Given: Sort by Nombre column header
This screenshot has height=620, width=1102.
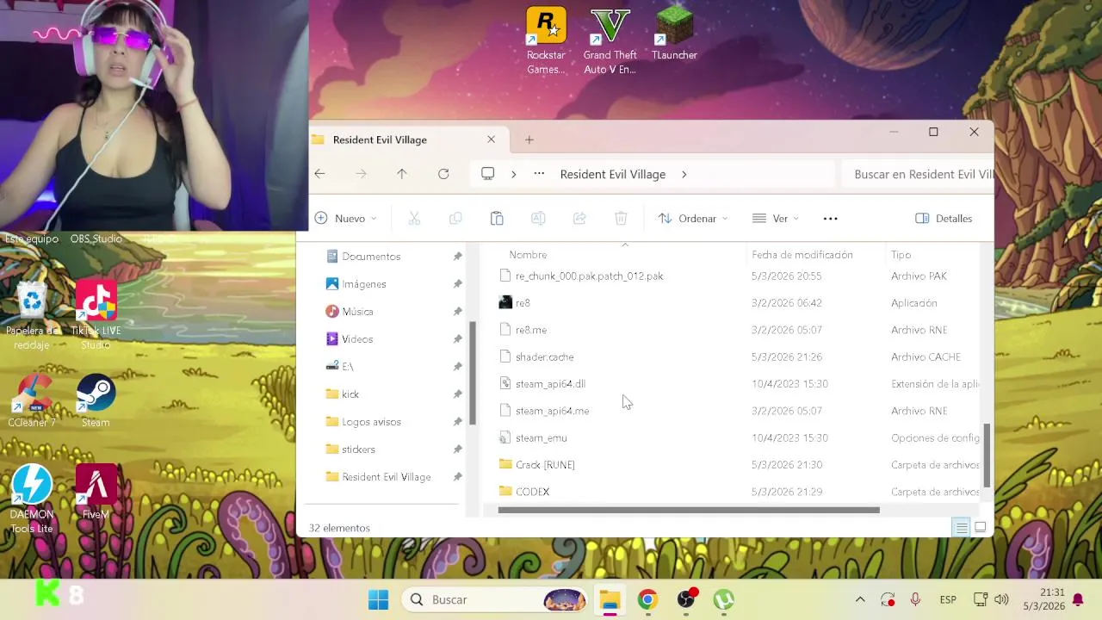Looking at the screenshot, I should point(528,255).
